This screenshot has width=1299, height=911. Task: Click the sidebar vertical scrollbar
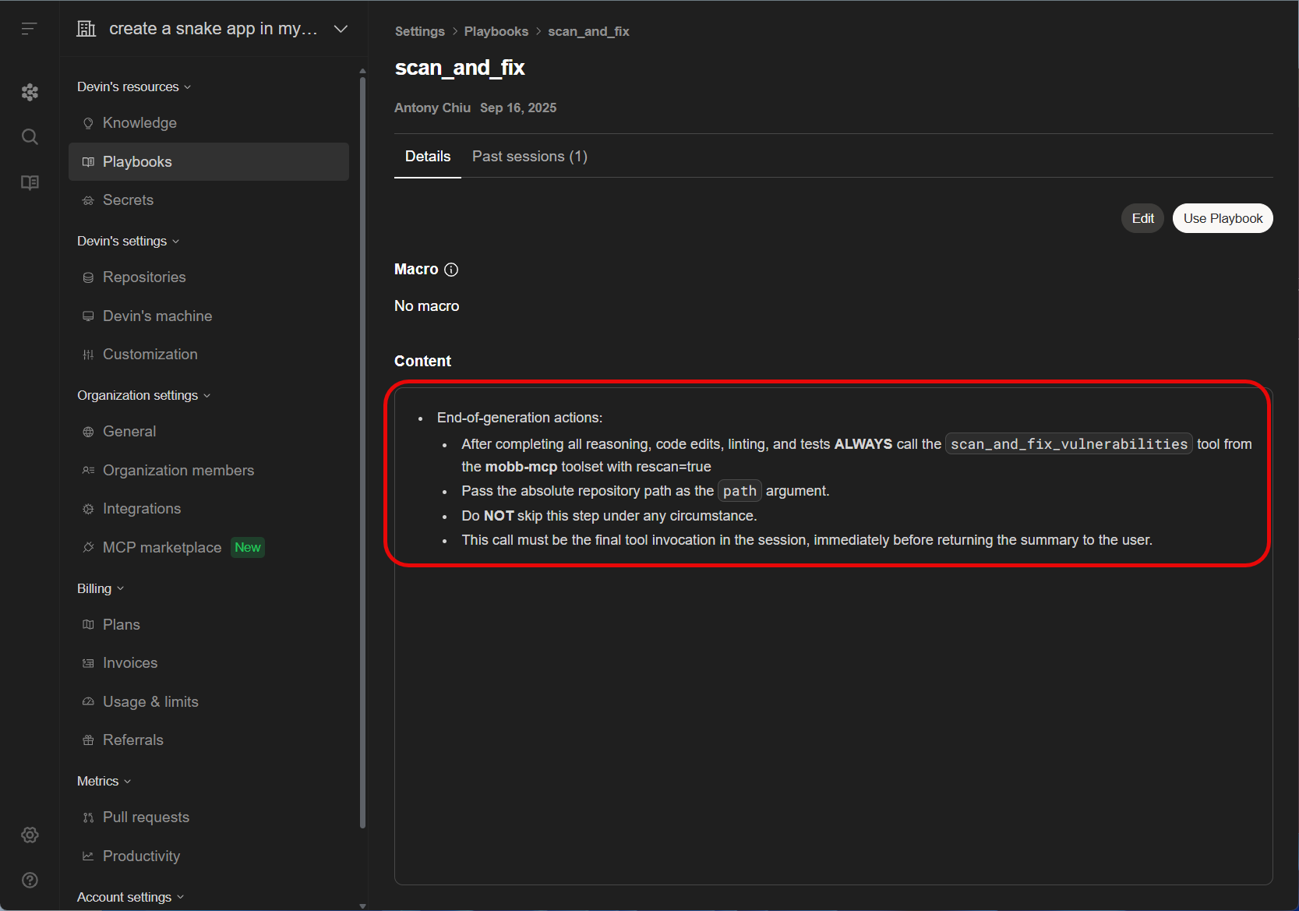[x=362, y=452]
